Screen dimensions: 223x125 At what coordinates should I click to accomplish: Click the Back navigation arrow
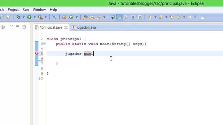pyautogui.click(x=179, y=17)
